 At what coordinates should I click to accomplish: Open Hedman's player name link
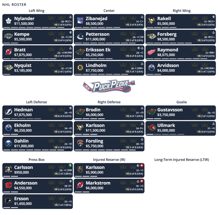tap(23, 110)
